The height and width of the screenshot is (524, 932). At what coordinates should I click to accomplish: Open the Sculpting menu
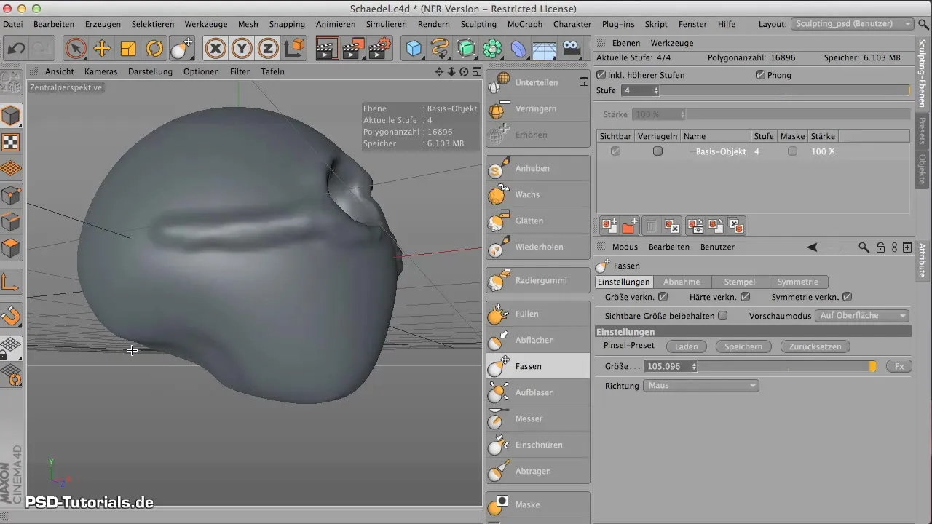click(x=478, y=24)
